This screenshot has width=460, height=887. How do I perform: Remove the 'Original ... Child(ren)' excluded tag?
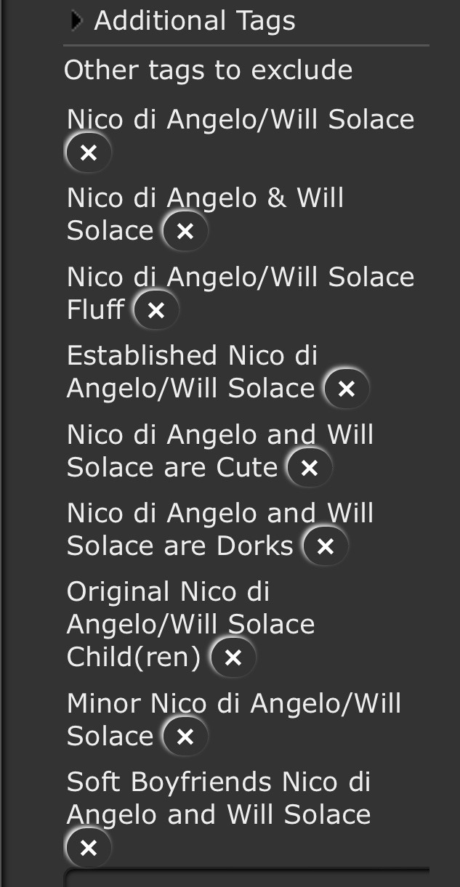coord(233,657)
